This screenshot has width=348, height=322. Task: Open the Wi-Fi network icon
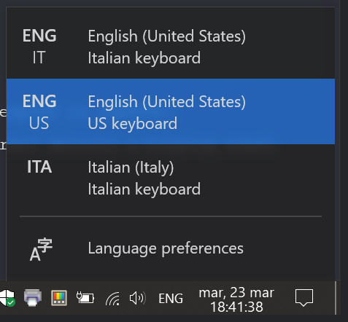112,299
